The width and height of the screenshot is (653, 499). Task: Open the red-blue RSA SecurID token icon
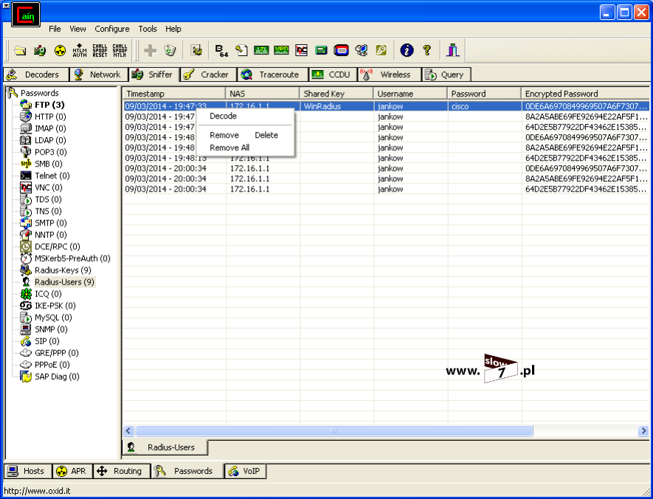pyautogui.click(x=341, y=51)
